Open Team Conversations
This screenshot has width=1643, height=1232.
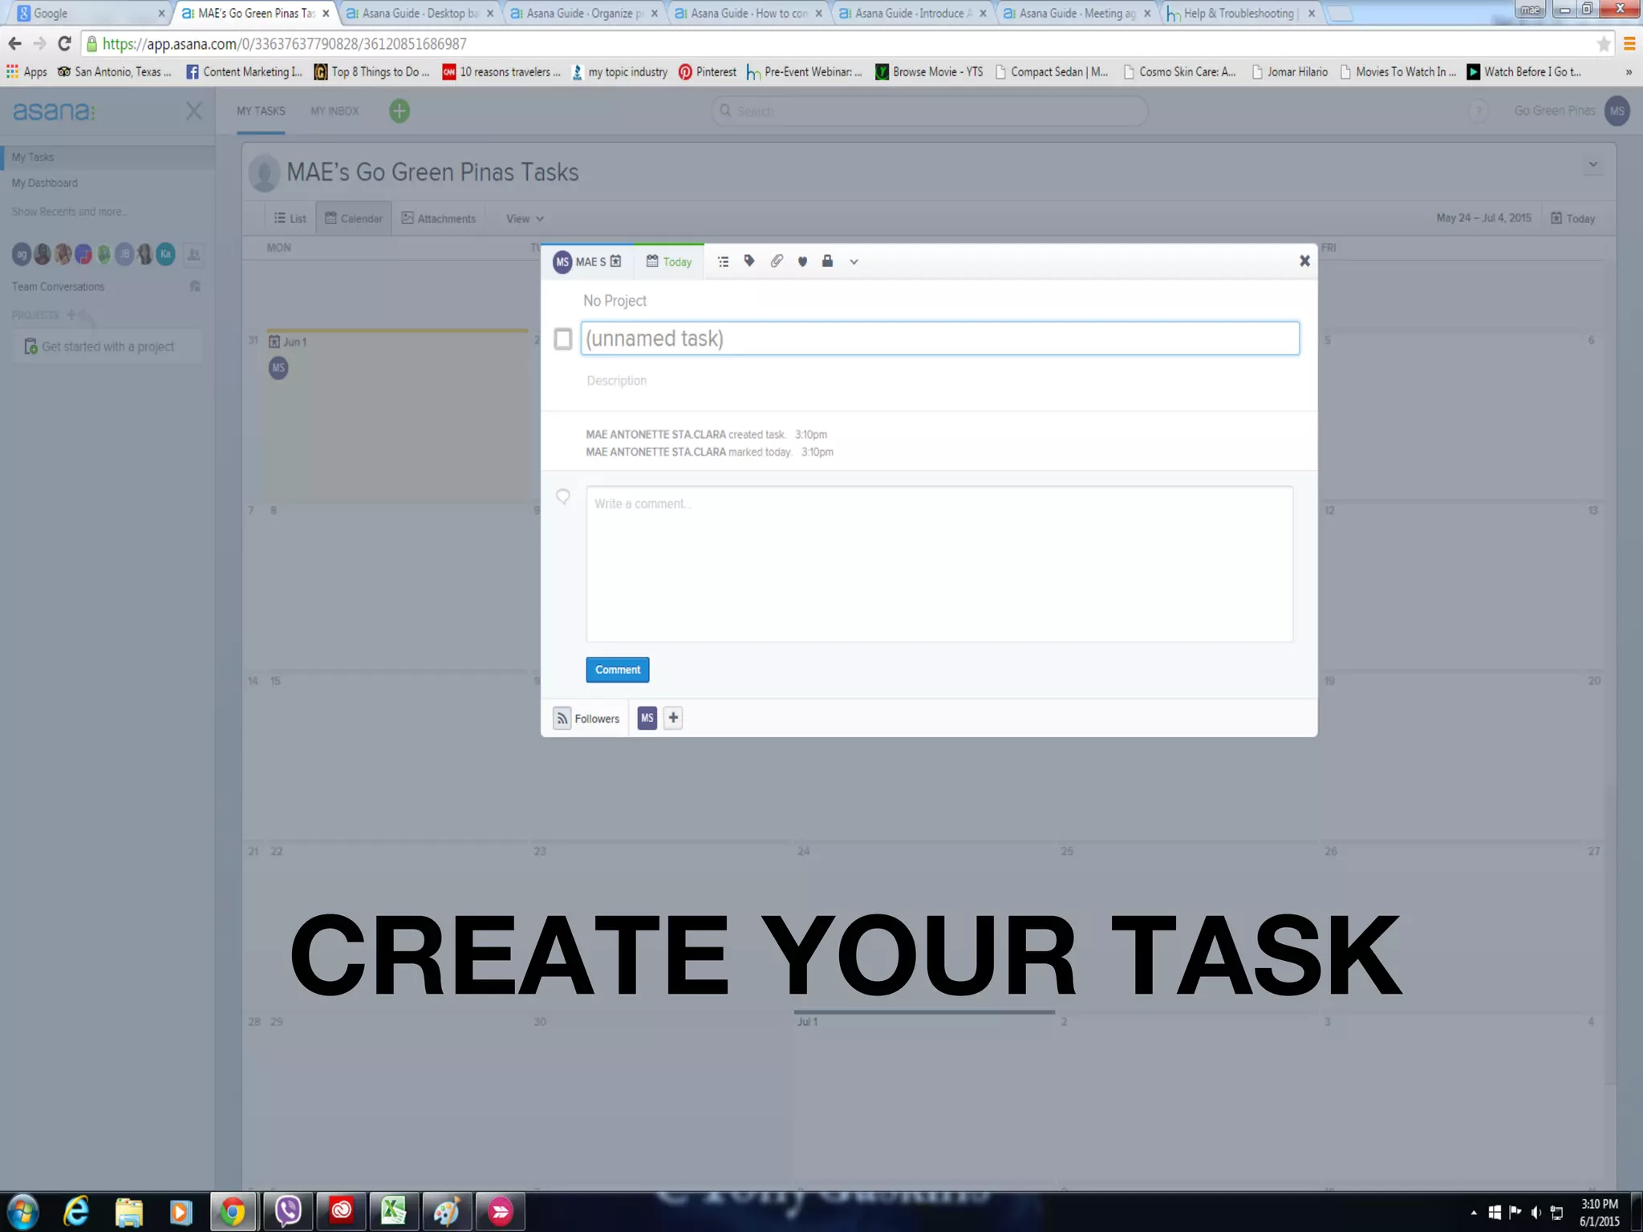point(58,286)
